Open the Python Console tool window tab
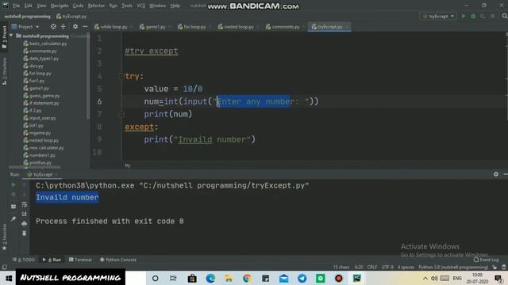 point(118,260)
